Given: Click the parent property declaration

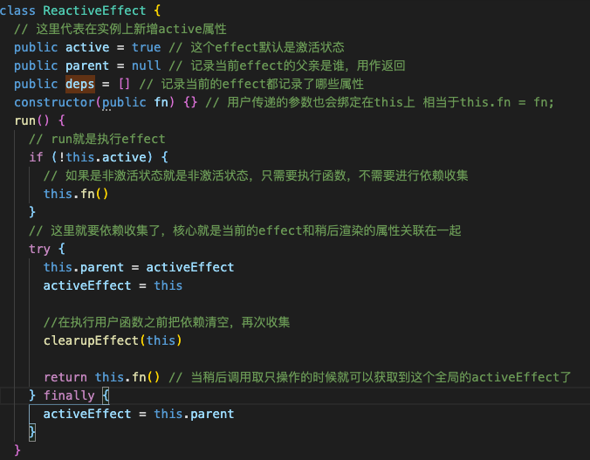Looking at the screenshot, I should 87,65.
